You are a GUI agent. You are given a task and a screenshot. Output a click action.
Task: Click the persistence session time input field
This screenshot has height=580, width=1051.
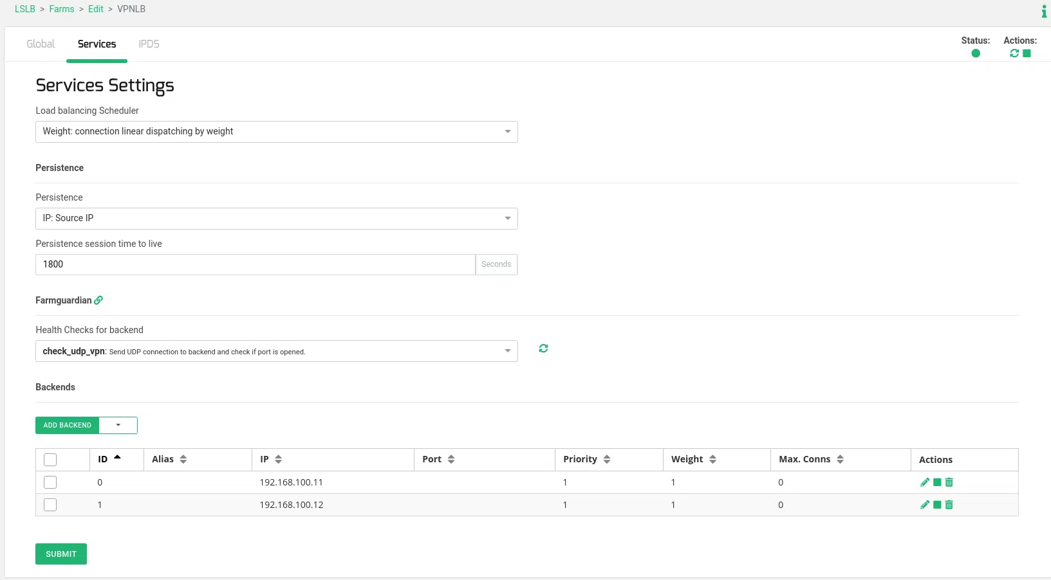(255, 264)
